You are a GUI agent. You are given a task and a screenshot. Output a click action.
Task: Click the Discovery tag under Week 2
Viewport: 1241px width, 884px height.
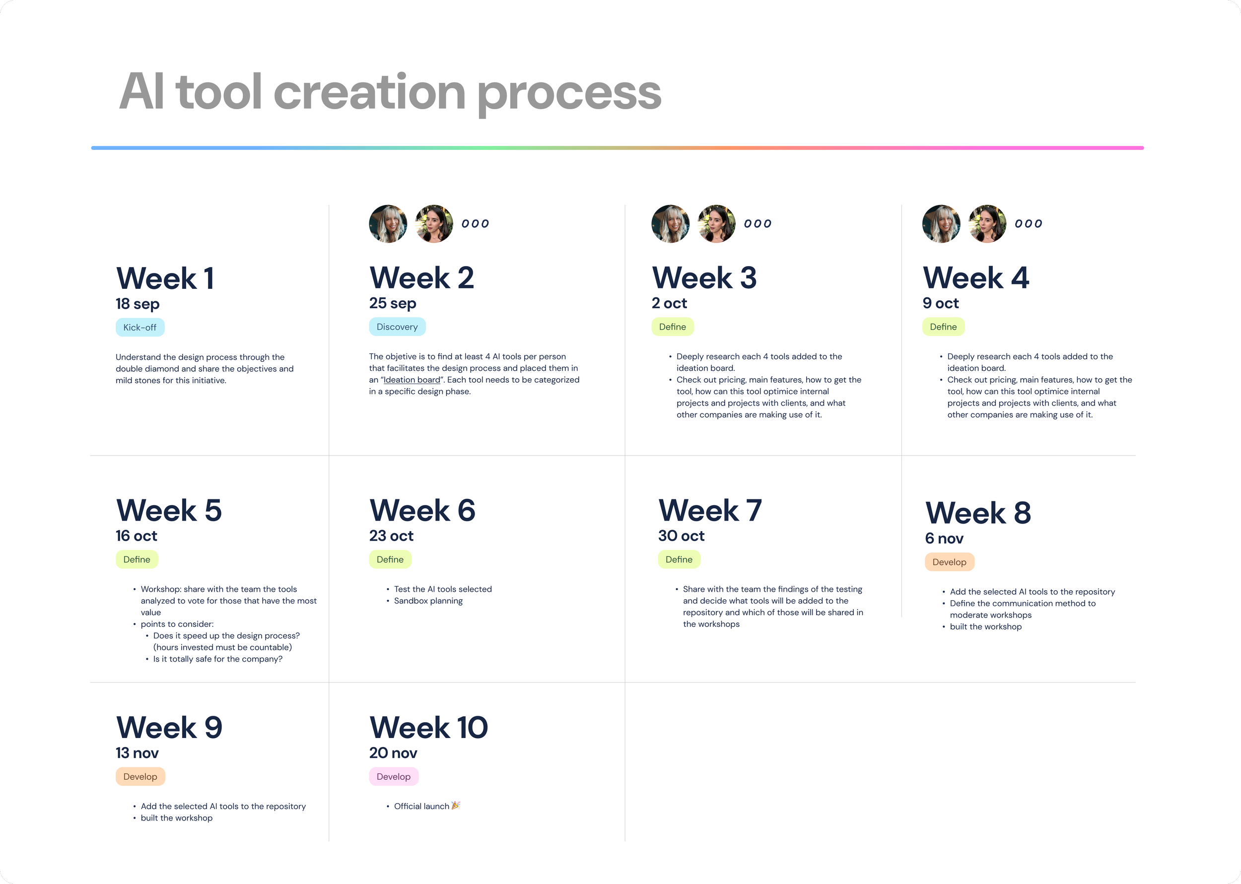point(397,327)
